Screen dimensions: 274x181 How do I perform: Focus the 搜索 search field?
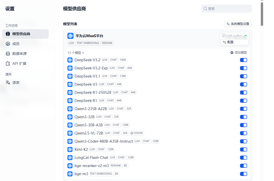(x=226, y=9)
